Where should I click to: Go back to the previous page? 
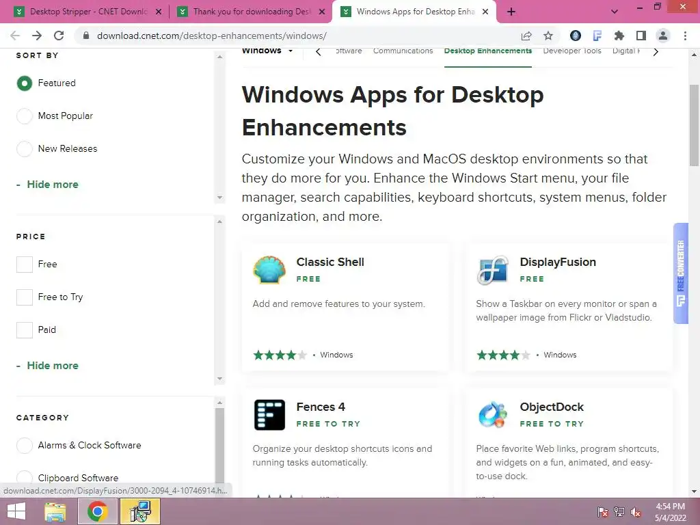15,36
